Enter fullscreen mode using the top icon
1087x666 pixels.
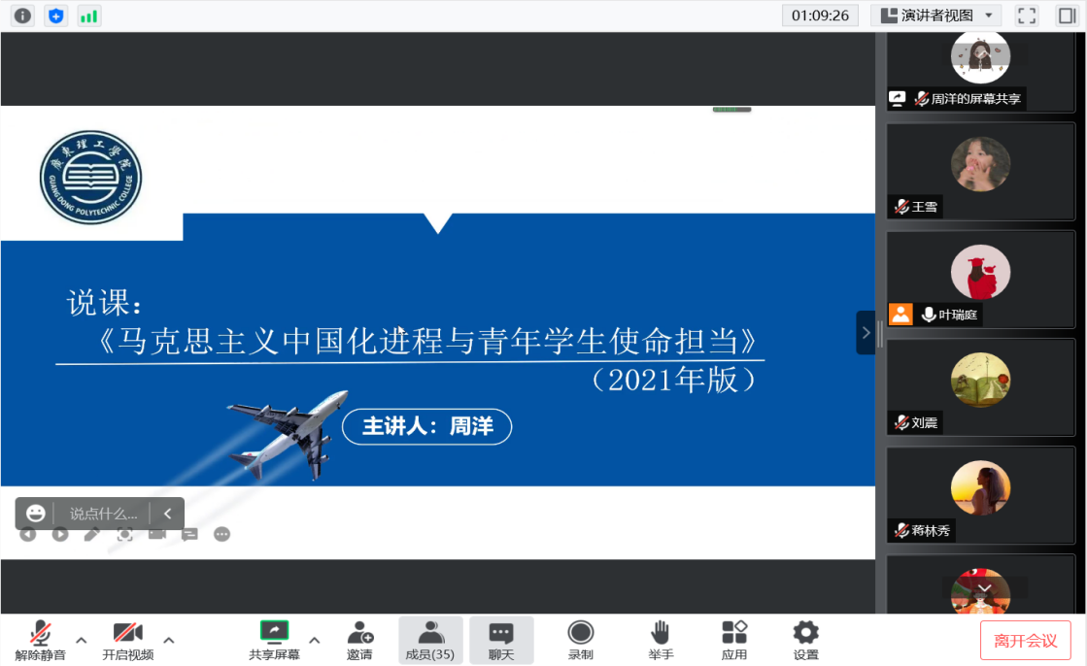click(x=1027, y=16)
